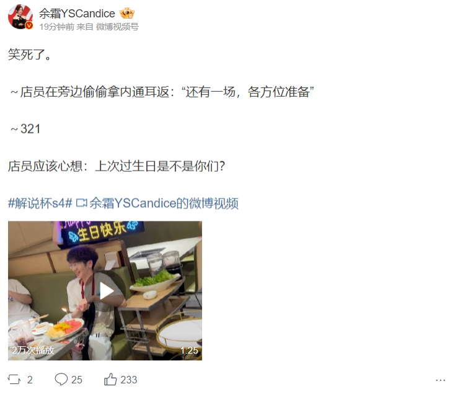Click the comment count 25

coord(77,380)
